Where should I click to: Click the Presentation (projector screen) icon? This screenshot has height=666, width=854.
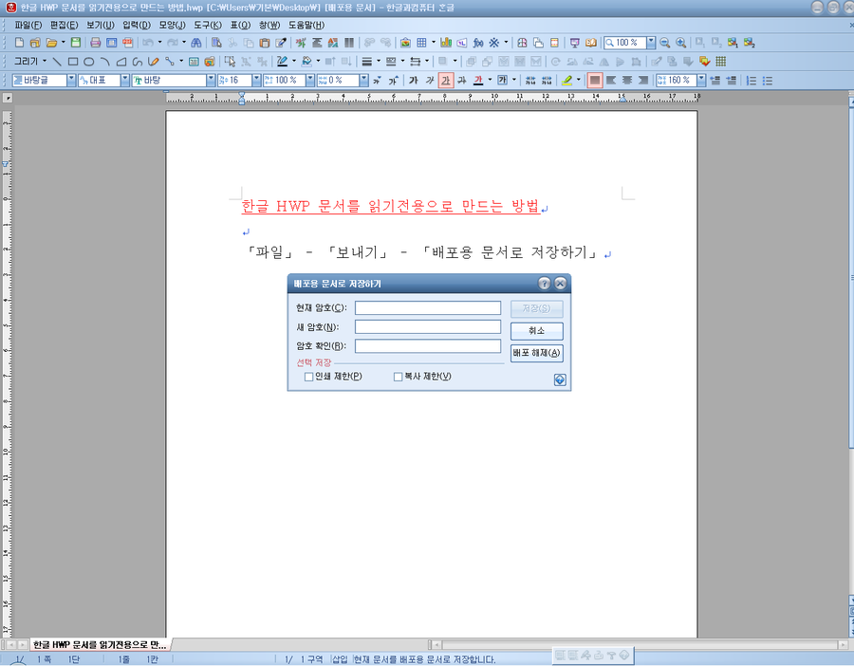coord(575,43)
